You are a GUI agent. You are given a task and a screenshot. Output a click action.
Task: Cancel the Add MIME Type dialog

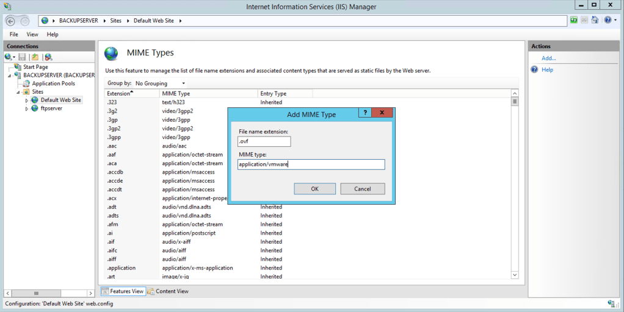pyautogui.click(x=362, y=189)
